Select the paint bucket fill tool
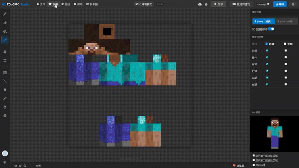Image resolution: width=299 pixels, height=168 pixels. 5,31
